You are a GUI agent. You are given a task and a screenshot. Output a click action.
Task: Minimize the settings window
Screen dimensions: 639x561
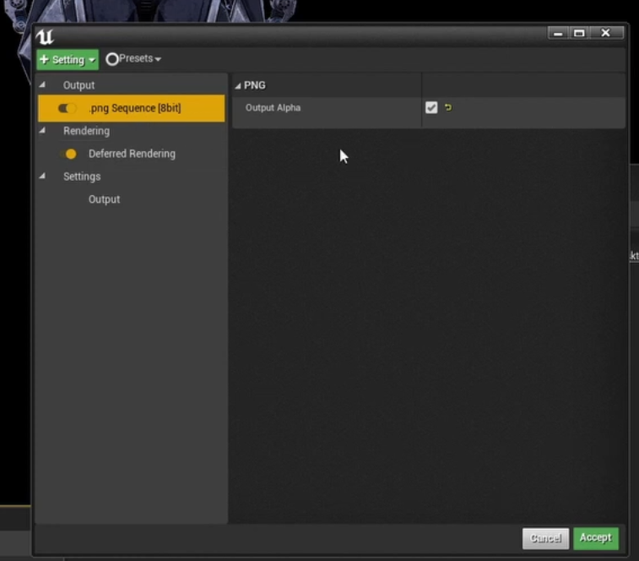(x=558, y=33)
